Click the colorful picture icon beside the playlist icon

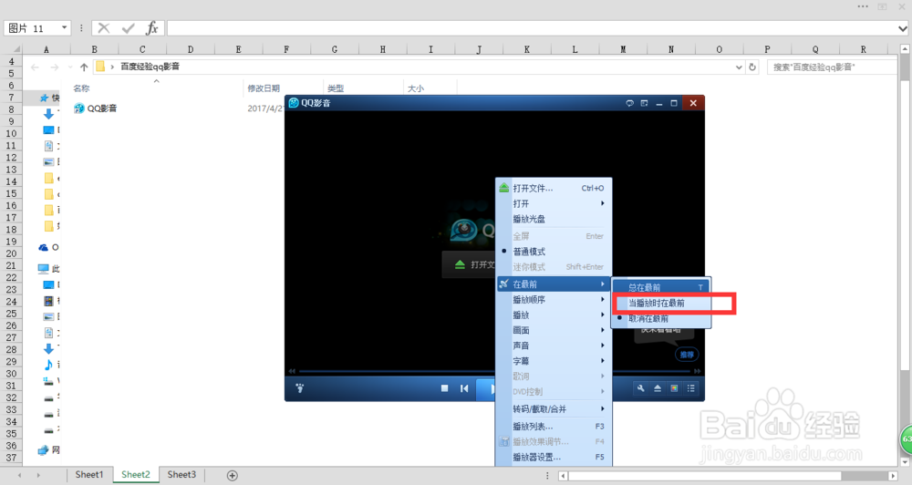point(674,388)
